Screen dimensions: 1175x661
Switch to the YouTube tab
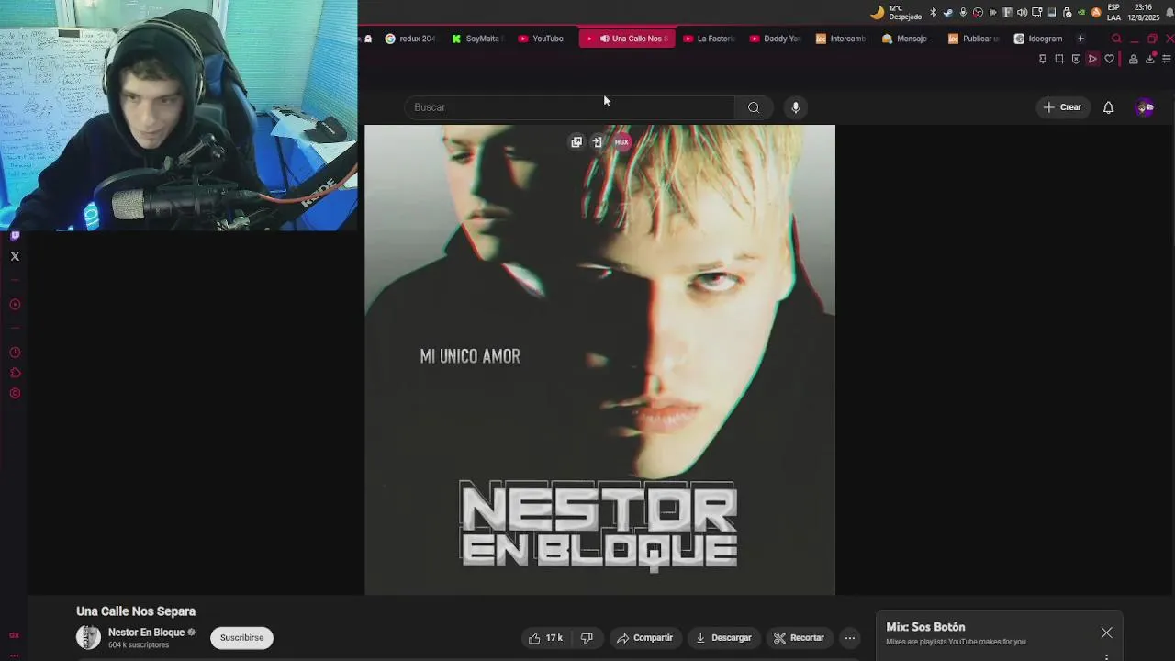pyautogui.click(x=542, y=39)
